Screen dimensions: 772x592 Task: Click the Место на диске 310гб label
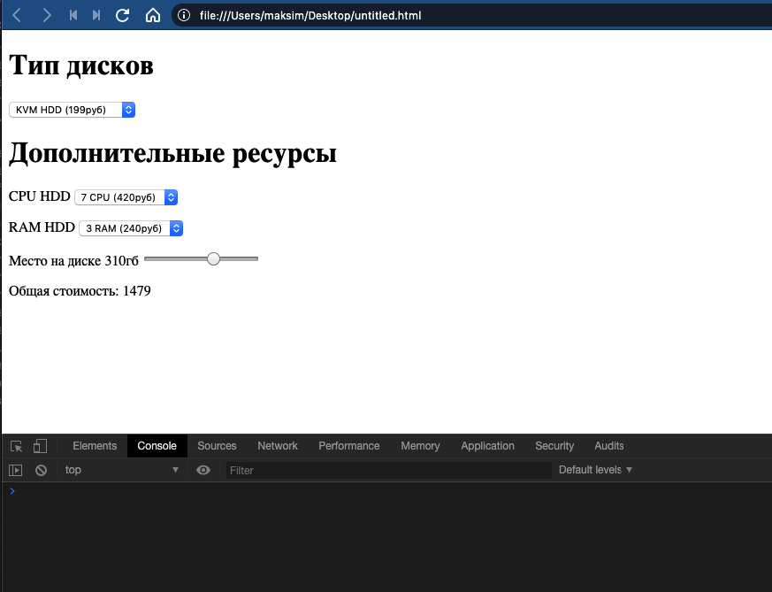coord(74,260)
